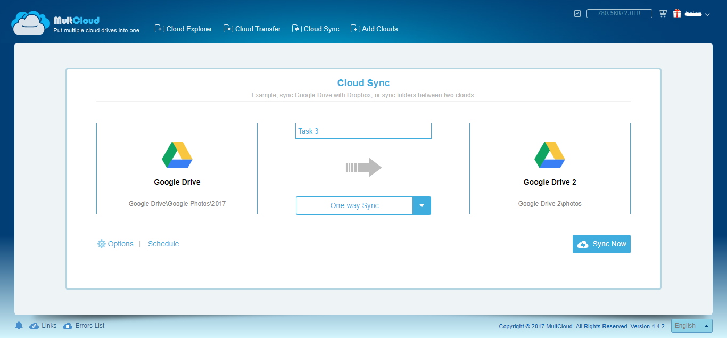Expand the user account menu chevron

(x=707, y=15)
